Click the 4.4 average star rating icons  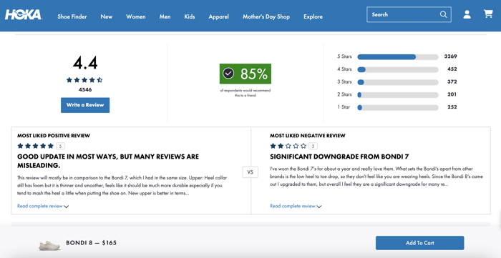coord(84,80)
